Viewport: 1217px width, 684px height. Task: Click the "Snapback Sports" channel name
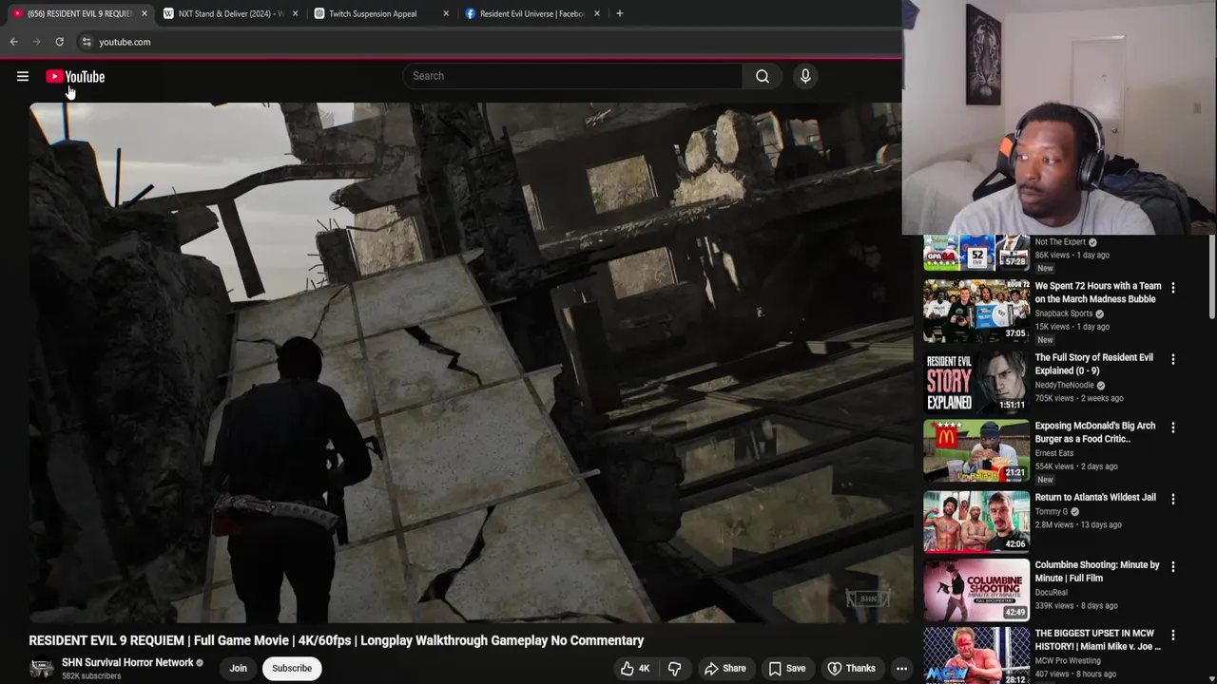click(1064, 313)
